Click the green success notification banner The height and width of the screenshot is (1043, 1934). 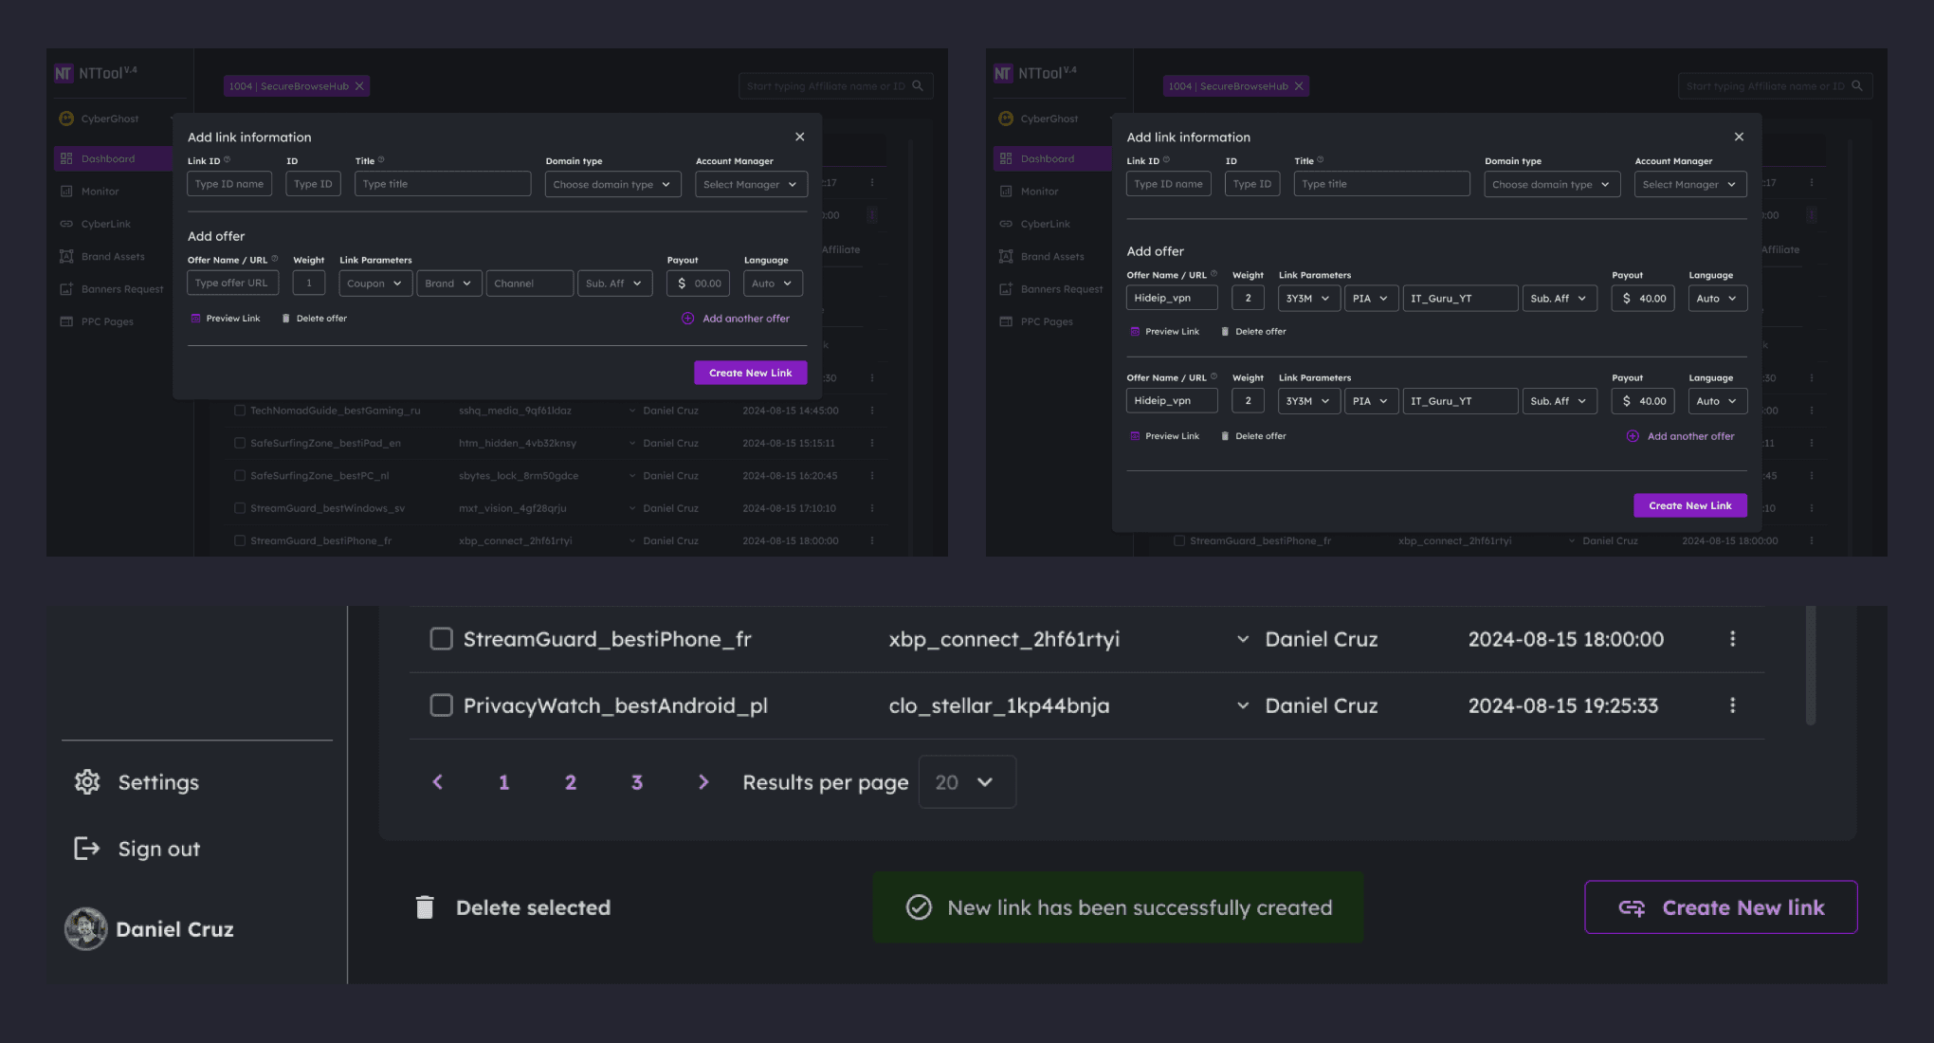[x=1118, y=907]
